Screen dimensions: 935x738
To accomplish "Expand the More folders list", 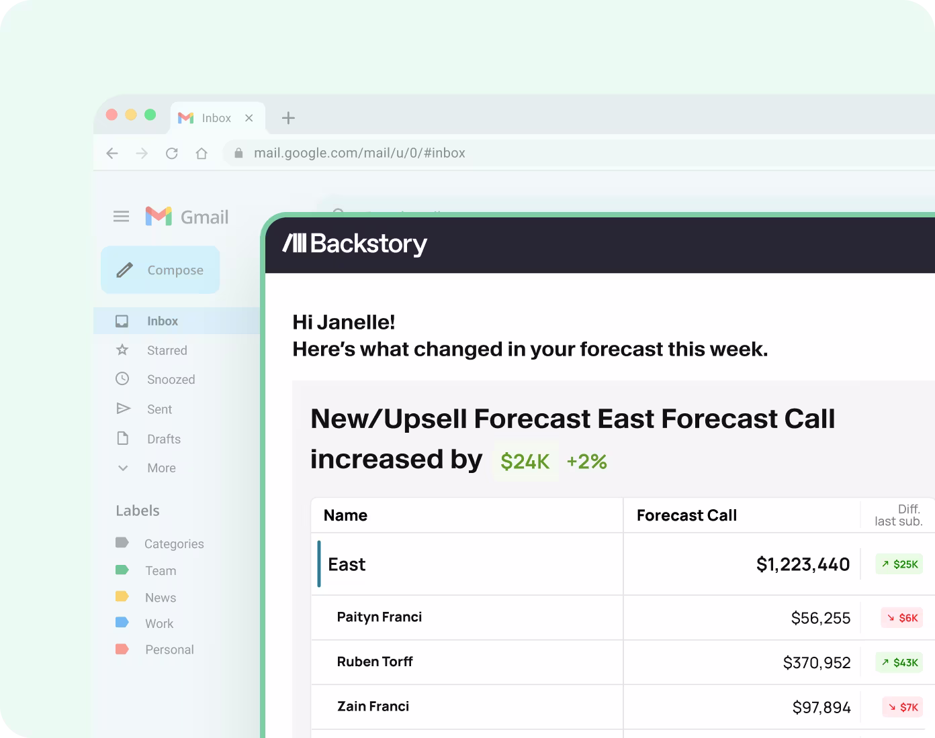I will coord(161,468).
